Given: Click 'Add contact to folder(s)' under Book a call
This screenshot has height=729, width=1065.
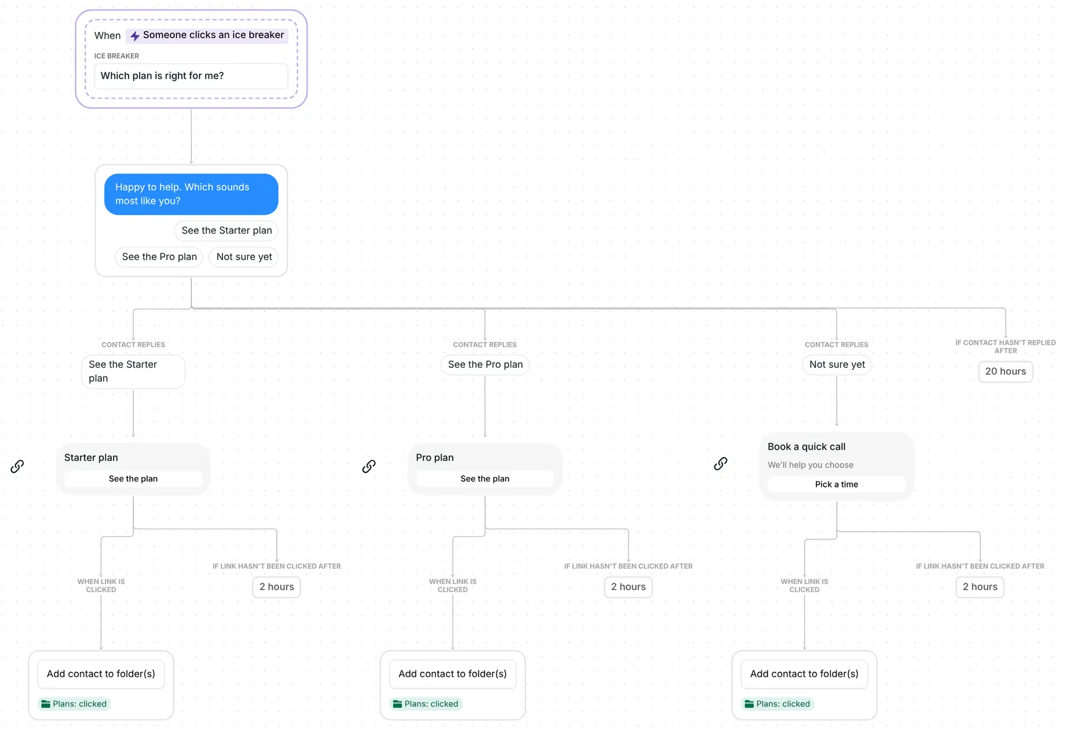Looking at the screenshot, I should click(x=804, y=674).
